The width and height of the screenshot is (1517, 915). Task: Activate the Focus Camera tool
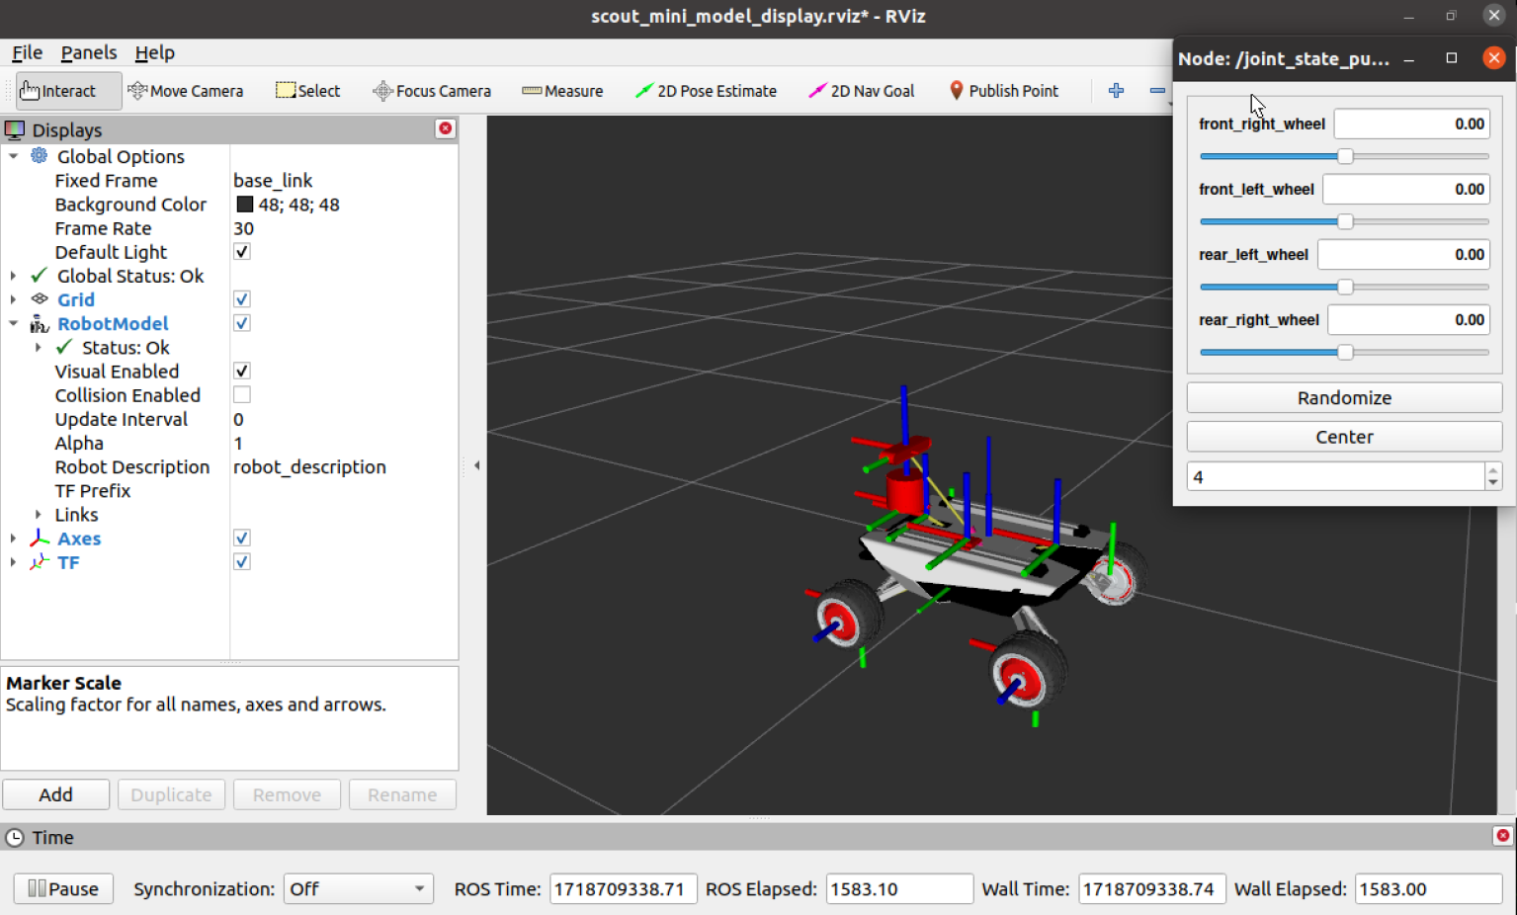[431, 91]
